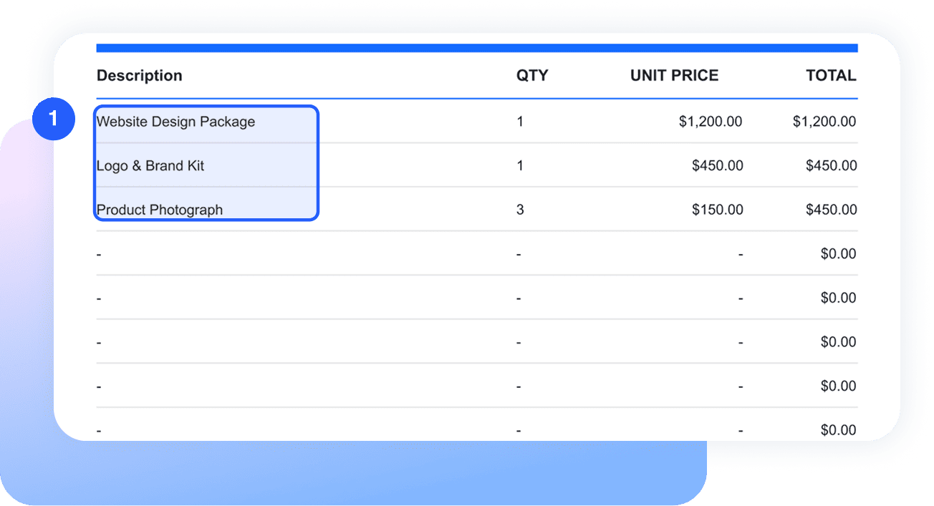Viewport: 934px width, 506px height.
Task: Edit quantity 3 for Product Photograph
Action: (520, 210)
